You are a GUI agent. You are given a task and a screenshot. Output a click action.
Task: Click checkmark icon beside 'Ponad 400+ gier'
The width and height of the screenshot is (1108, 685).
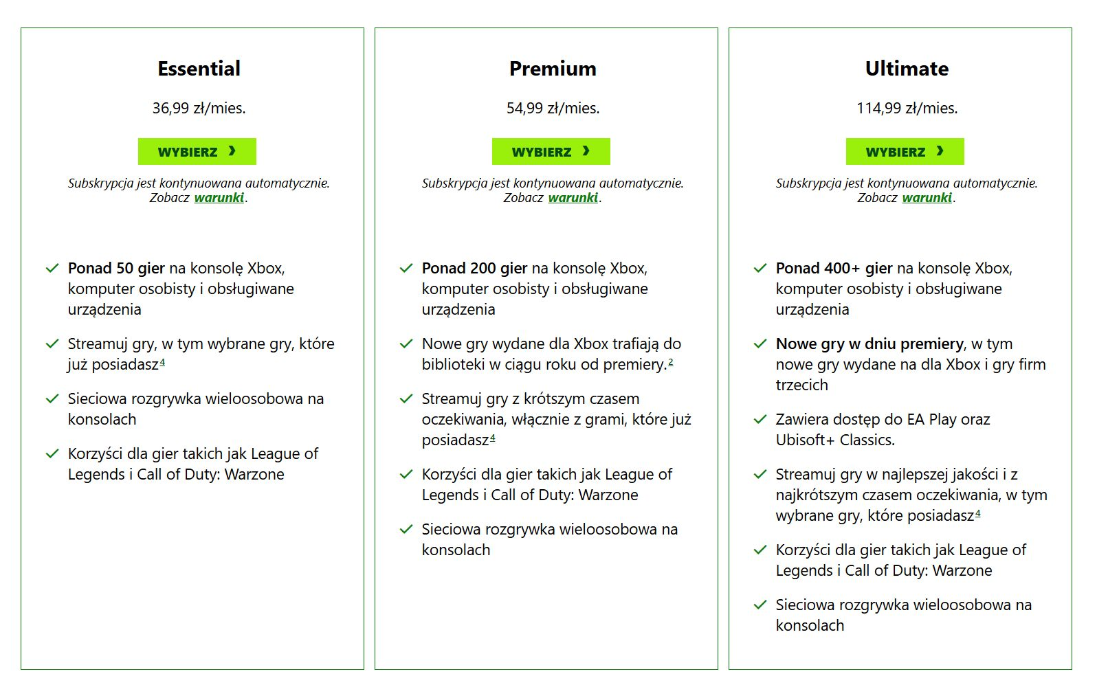pyautogui.click(x=760, y=268)
